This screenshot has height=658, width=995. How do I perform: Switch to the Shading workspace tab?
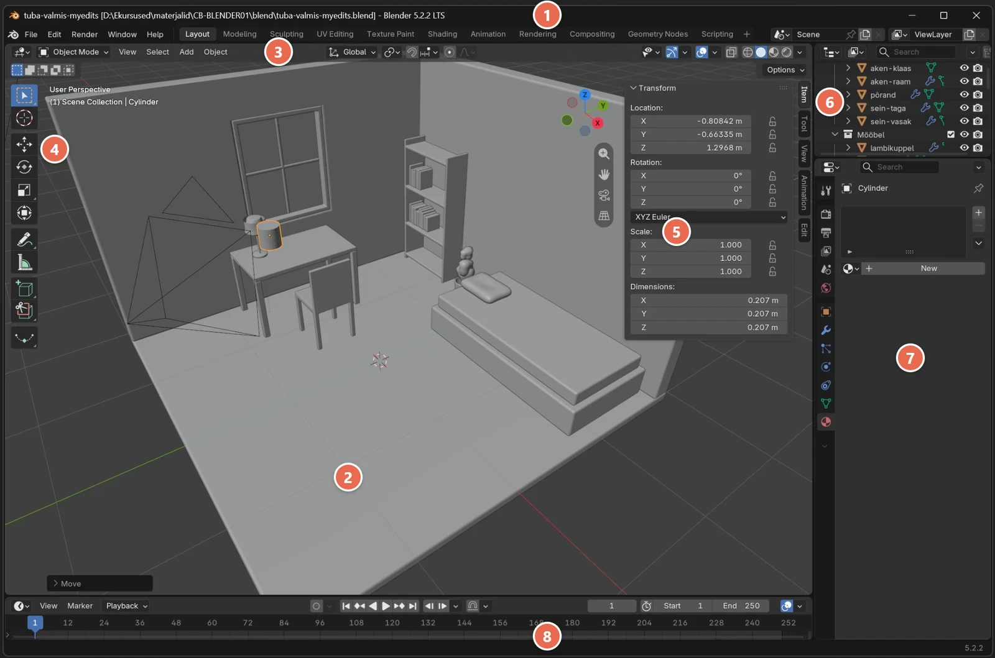click(x=442, y=34)
